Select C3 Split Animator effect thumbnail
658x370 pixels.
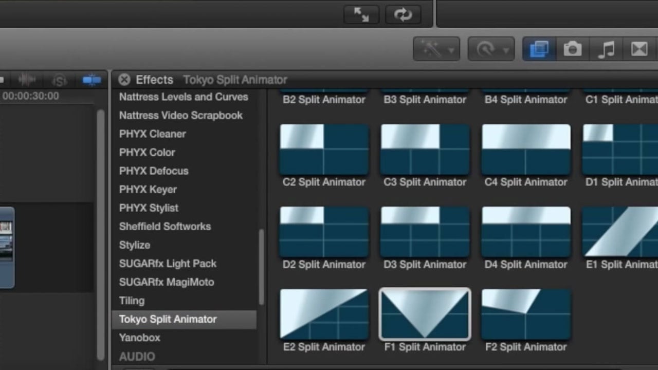[425, 149]
